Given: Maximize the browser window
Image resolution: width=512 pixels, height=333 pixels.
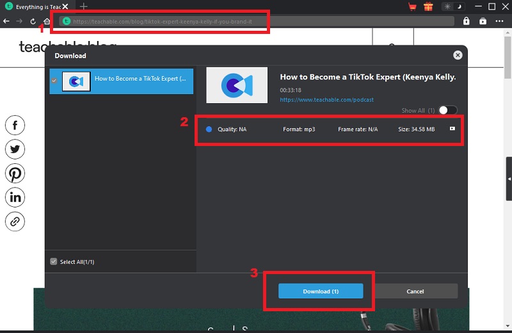Looking at the screenshot, I should [492, 6].
